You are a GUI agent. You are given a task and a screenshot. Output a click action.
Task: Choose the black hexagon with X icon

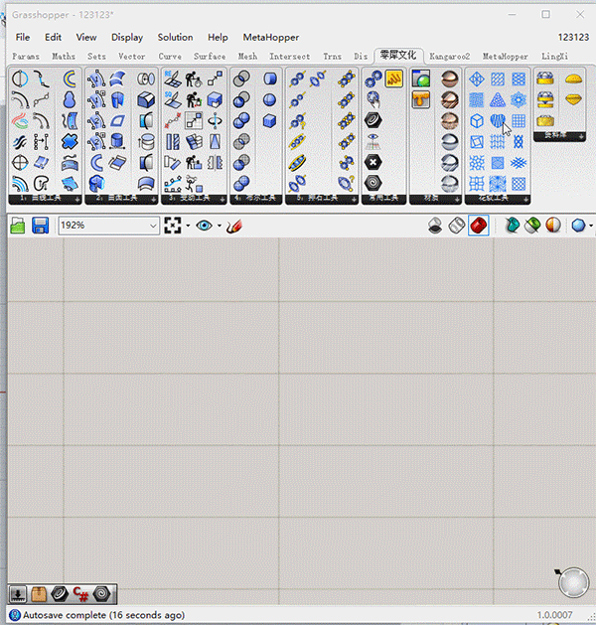373,163
